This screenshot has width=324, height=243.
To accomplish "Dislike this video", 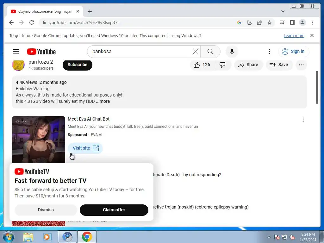I will (x=222, y=65).
